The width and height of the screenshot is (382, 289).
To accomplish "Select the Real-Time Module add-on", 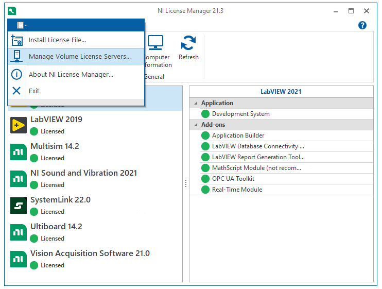I will [x=237, y=190].
